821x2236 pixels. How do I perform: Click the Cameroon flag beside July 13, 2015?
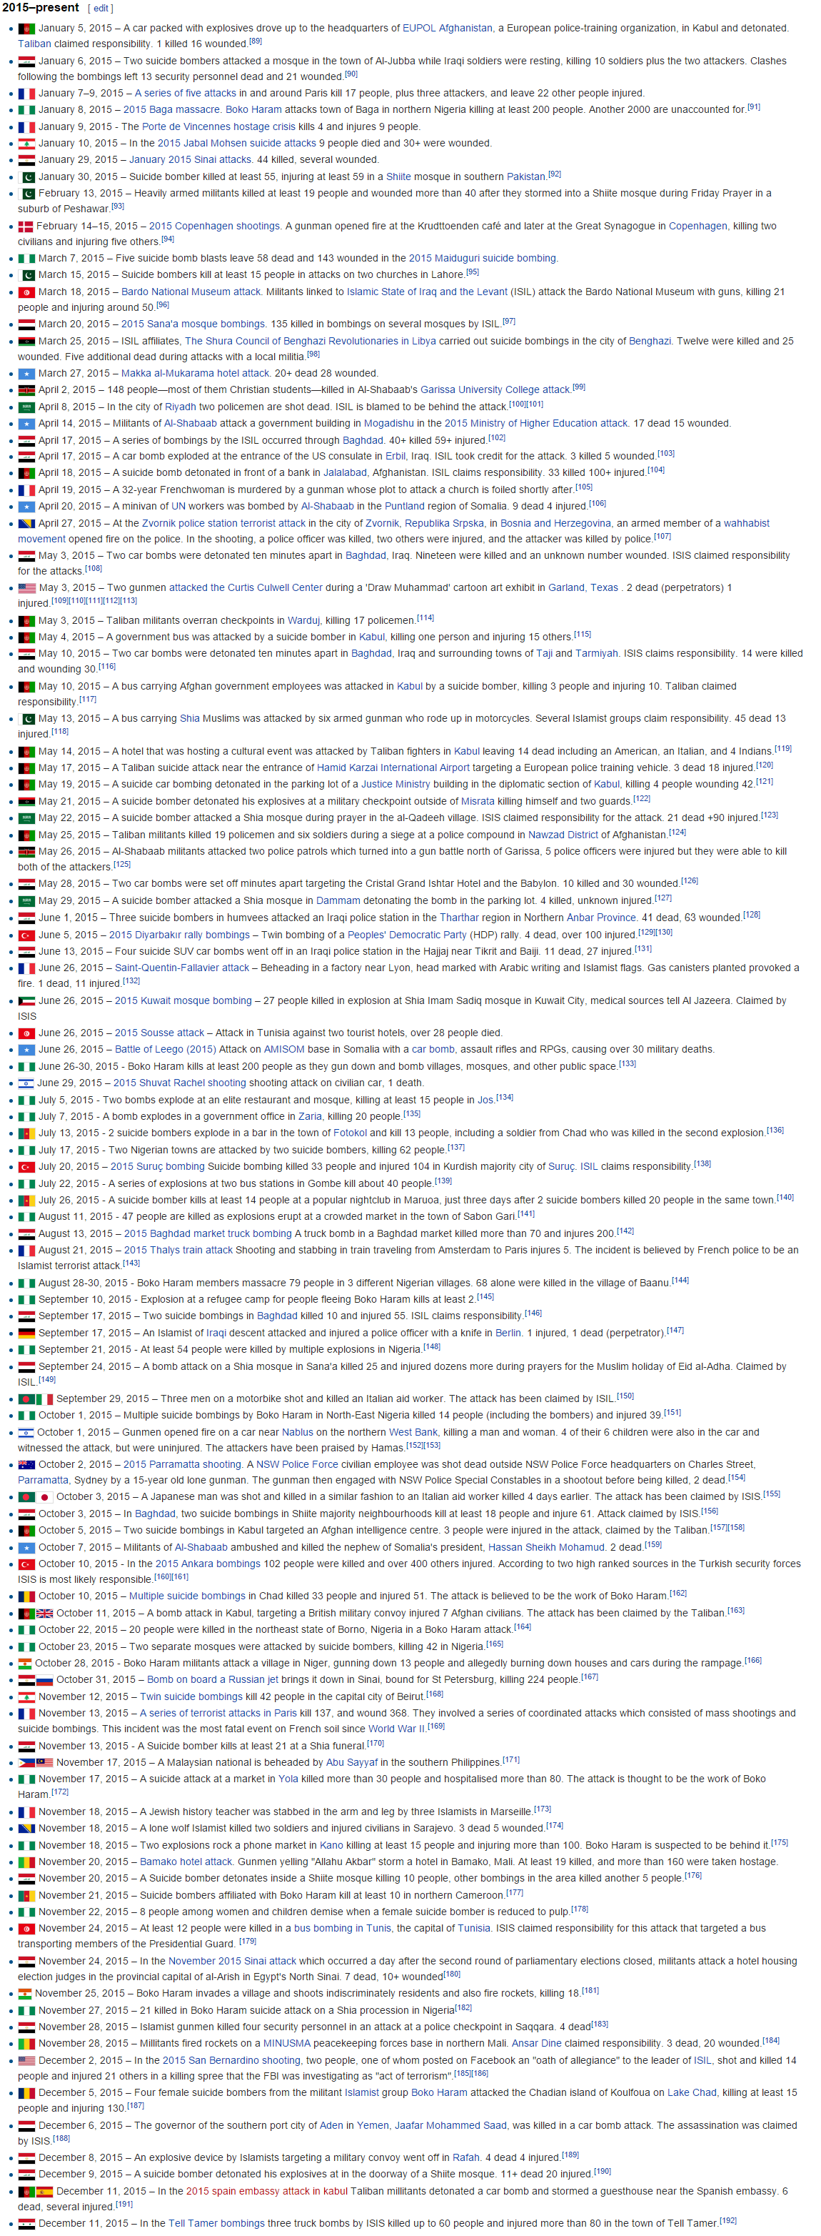click(26, 1133)
